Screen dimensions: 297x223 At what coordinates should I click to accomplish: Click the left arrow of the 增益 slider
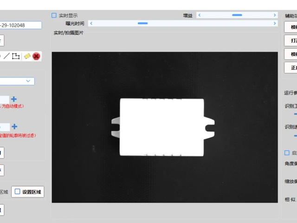coord(199,15)
